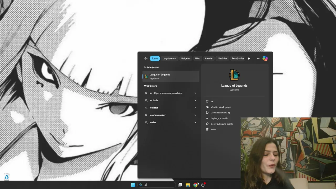
Task: Open Google Chrome from the taskbar
Action: 195,185
